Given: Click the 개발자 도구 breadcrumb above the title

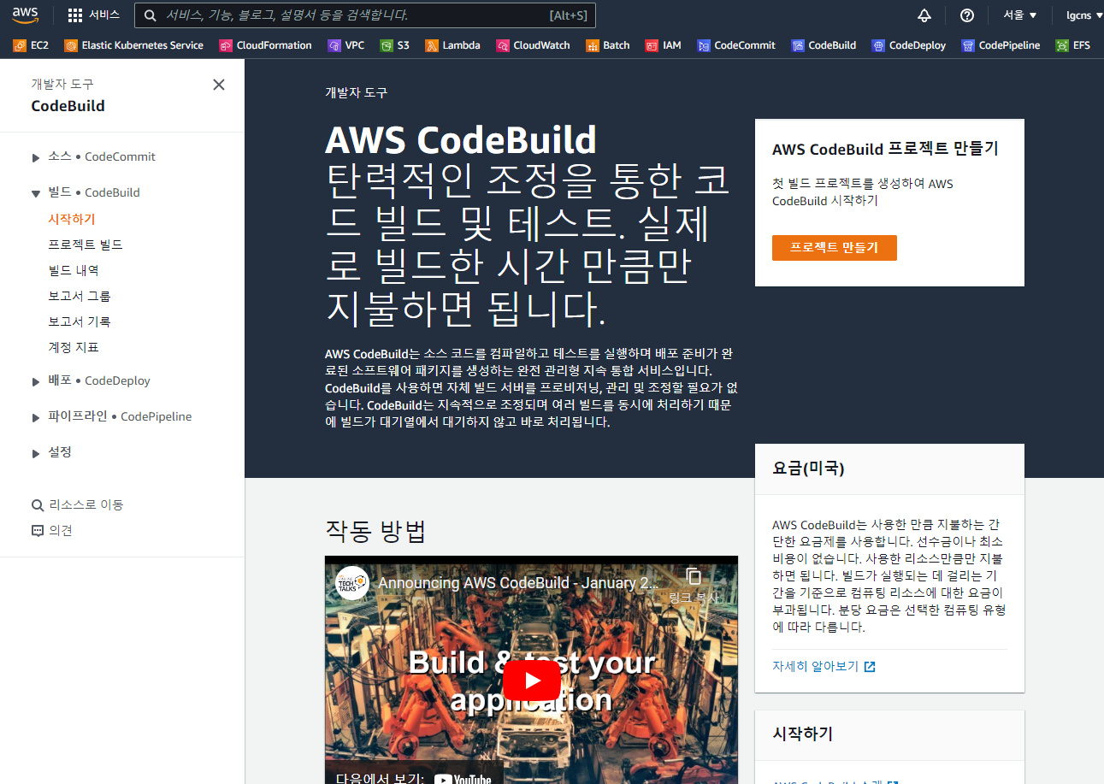Looking at the screenshot, I should 357,93.
